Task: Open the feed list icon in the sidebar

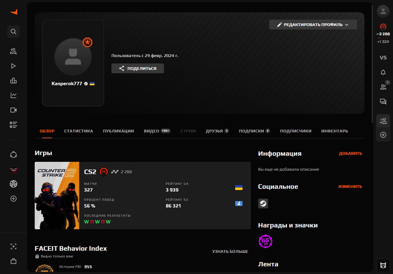Action: (14, 125)
